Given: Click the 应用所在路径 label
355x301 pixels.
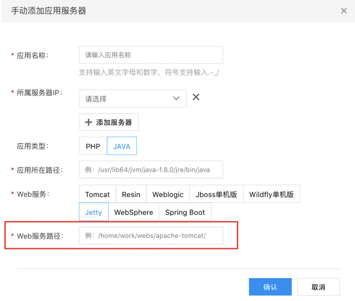Looking at the screenshot, I should pos(40,170).
